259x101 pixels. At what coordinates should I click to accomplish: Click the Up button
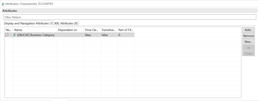coord(248,48)
